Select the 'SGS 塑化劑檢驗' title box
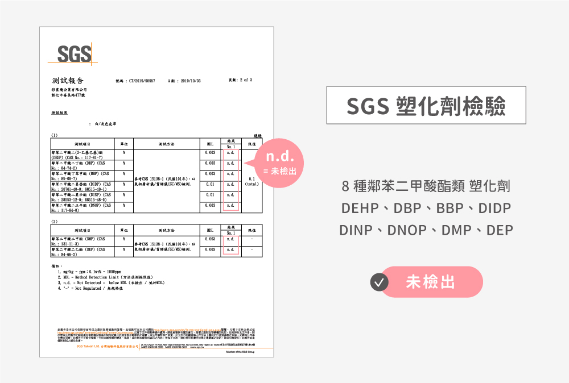 coord(426,105)
